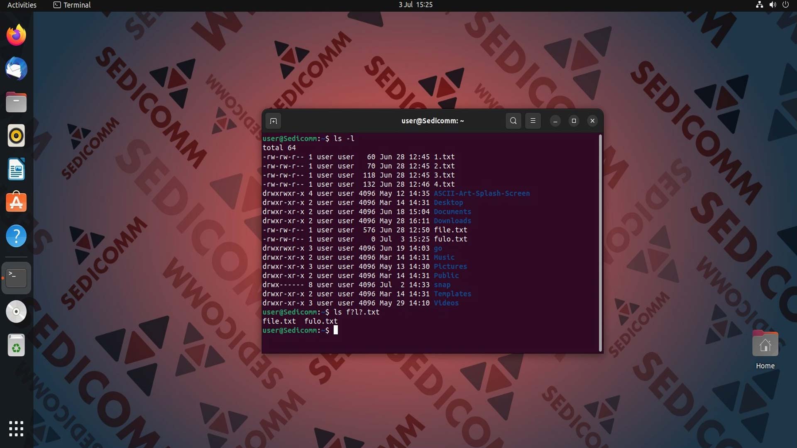Click the terminal vertical scrollbar
The width and height of the screenshot is (797, 448).
coord(600,243)
